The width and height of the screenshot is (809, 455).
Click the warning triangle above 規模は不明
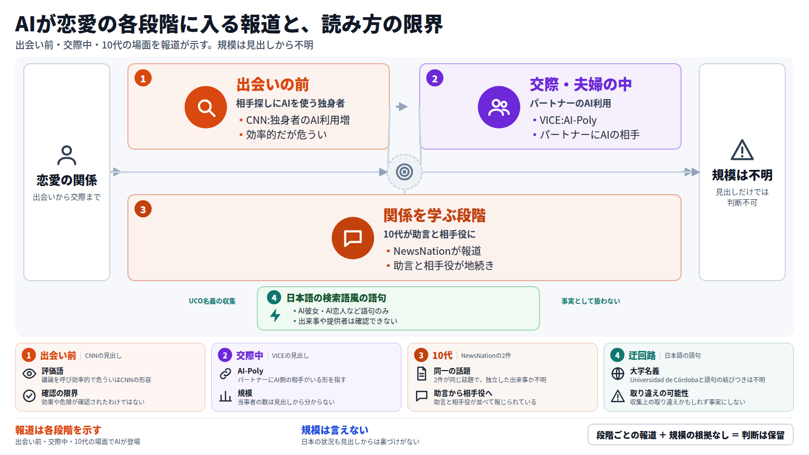[x=742, y=150]
